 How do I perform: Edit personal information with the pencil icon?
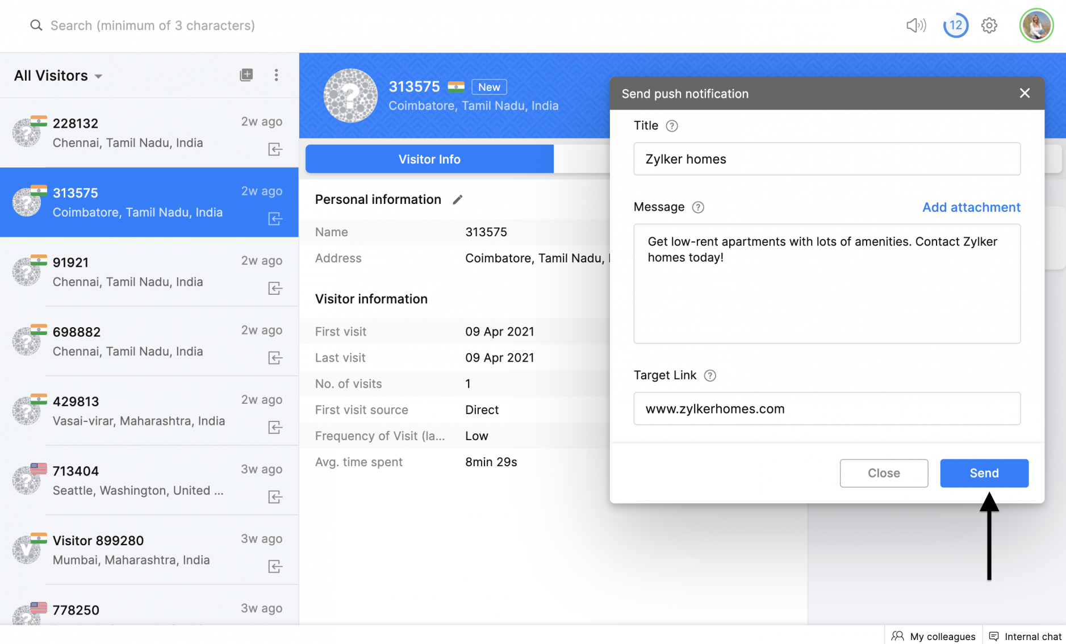(458, 199)
